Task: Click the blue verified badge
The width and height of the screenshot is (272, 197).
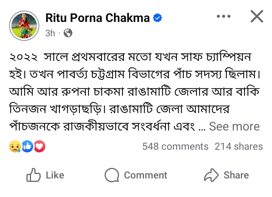Action: tap(158, 18)
